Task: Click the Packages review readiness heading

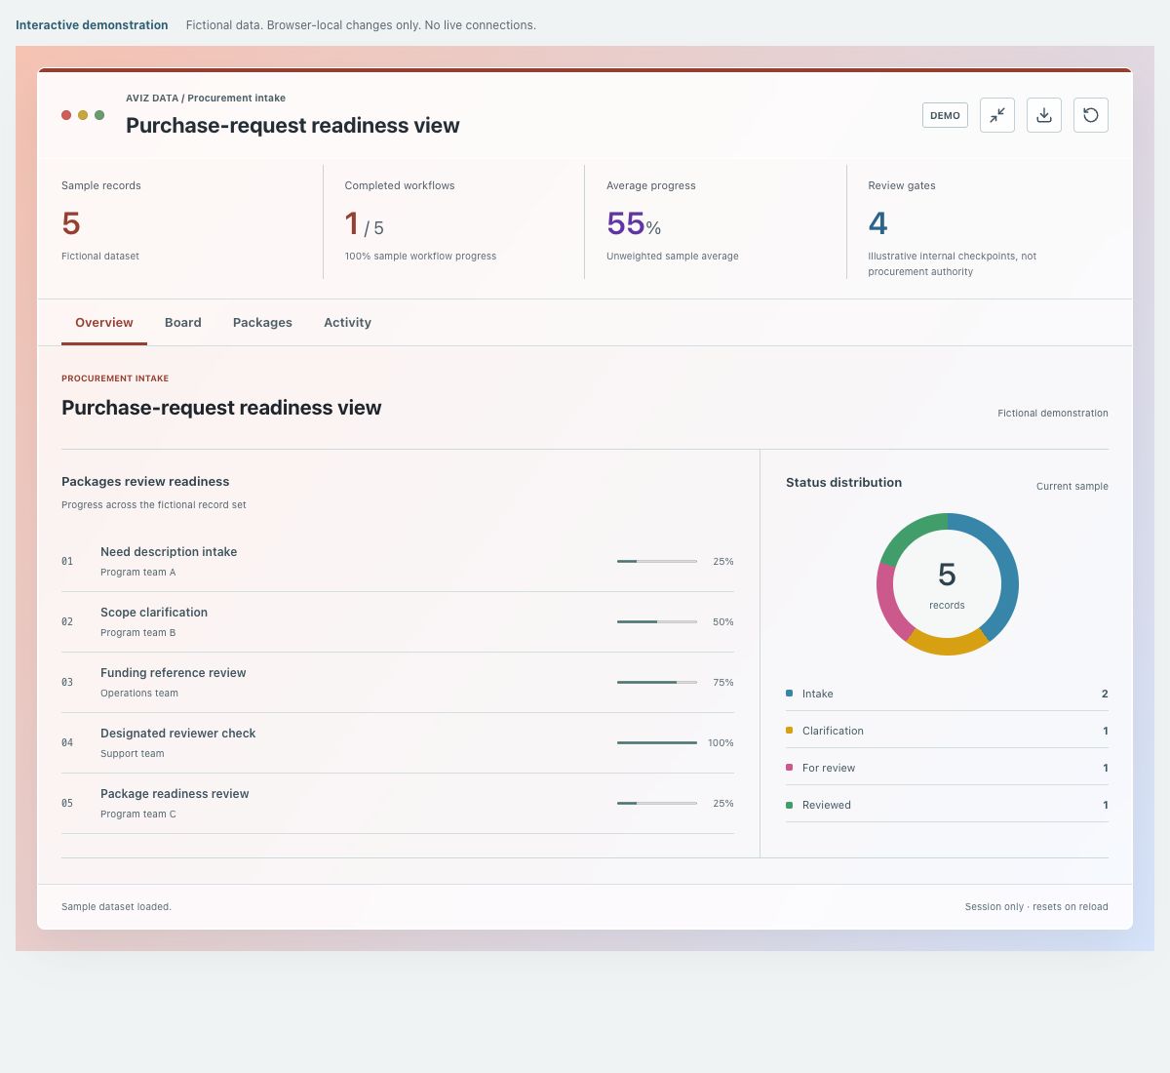Action: click(145, 482)
